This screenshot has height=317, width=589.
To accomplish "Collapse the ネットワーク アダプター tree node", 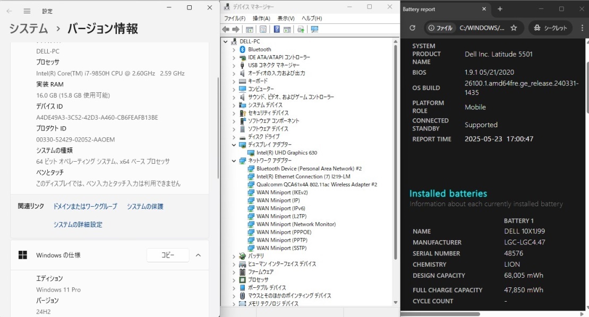I will 234,161.
